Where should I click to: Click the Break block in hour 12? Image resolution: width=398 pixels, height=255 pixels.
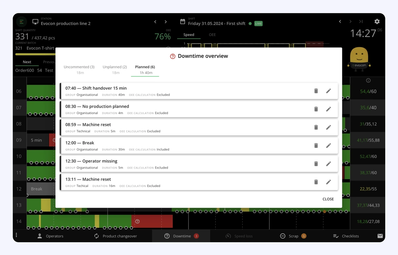click(x=41, y=189)
